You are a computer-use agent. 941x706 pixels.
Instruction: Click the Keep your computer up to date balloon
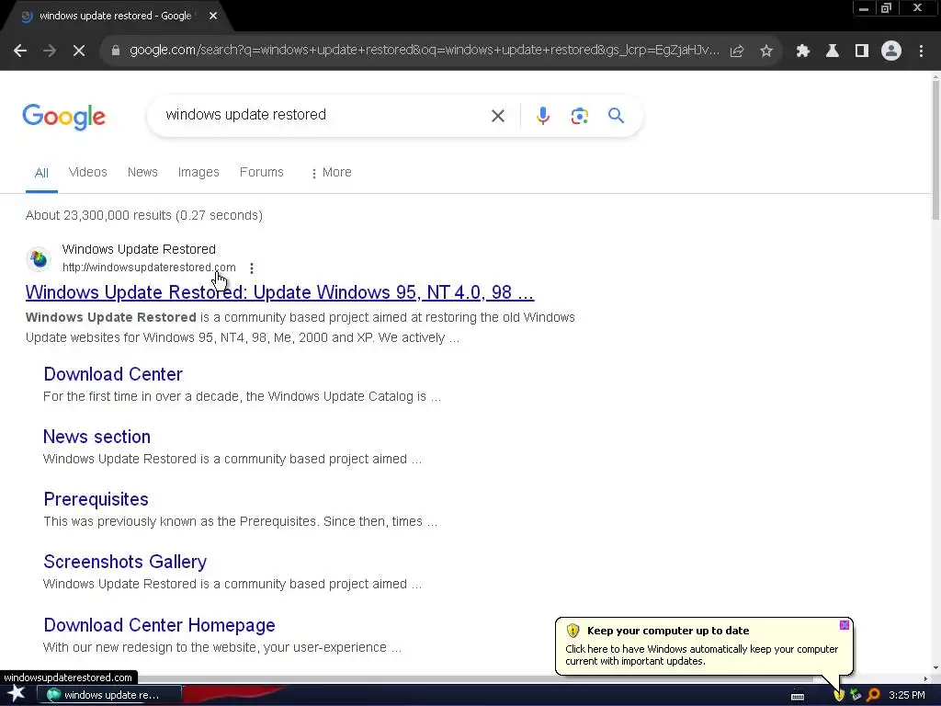click(703, 646)
